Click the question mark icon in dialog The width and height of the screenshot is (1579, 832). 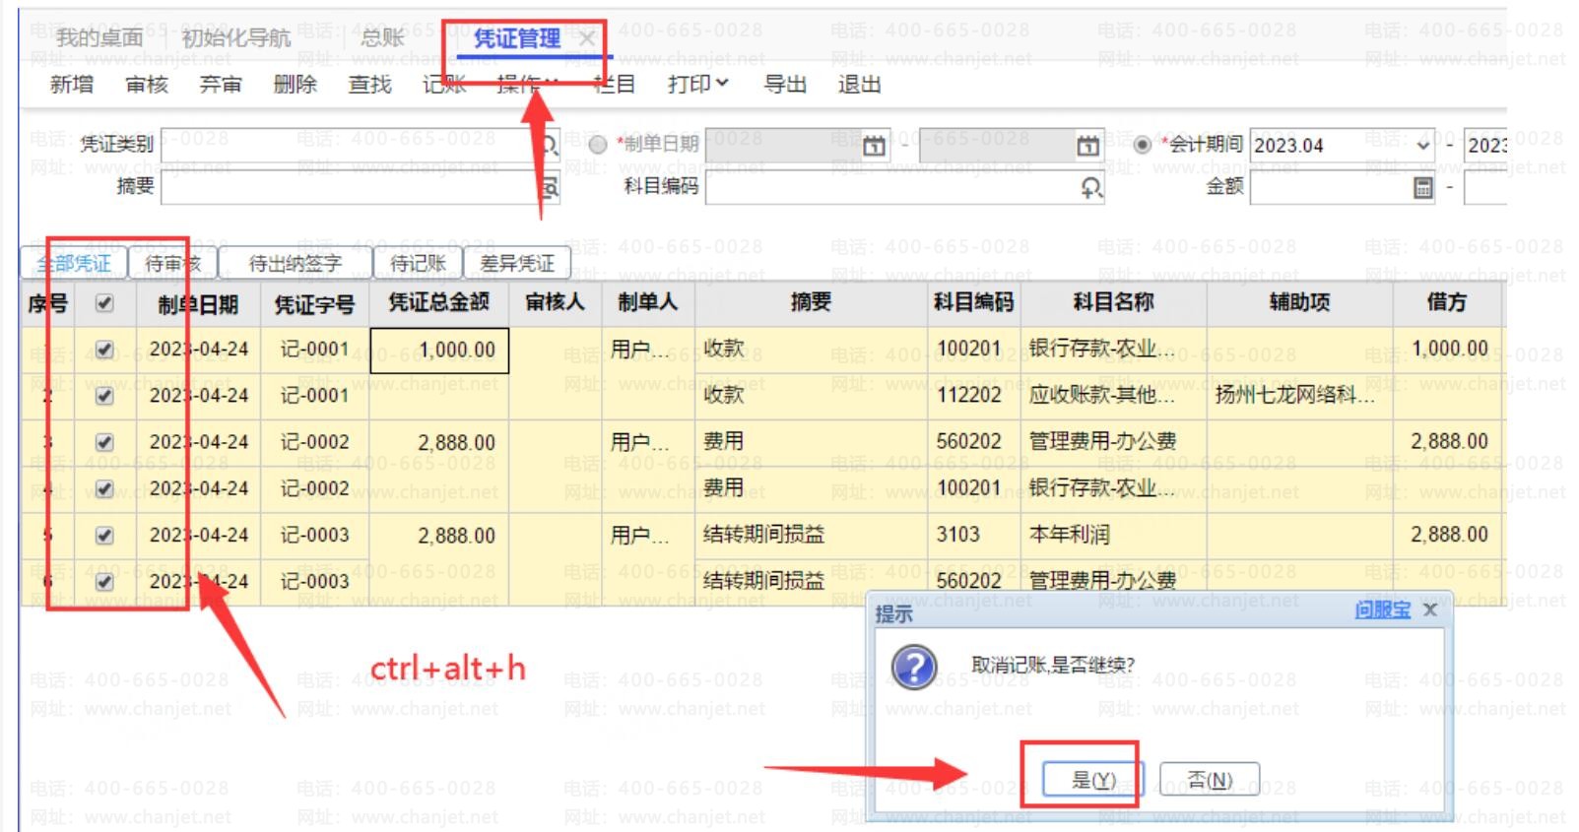tap(913, 667)
